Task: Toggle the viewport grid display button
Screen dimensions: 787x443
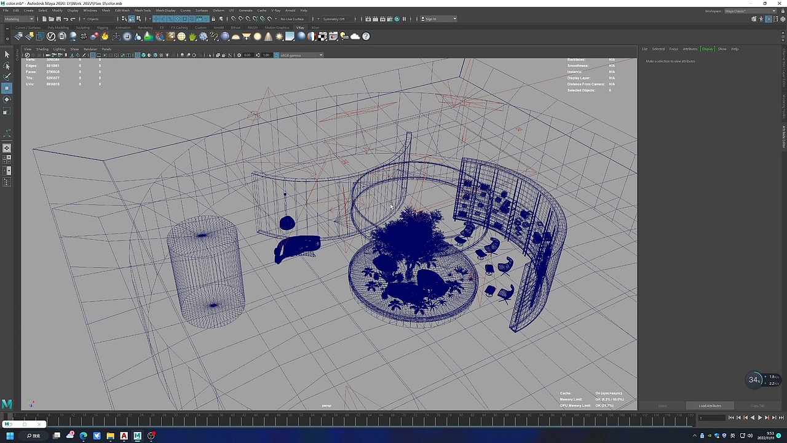Action: [93, 55]
